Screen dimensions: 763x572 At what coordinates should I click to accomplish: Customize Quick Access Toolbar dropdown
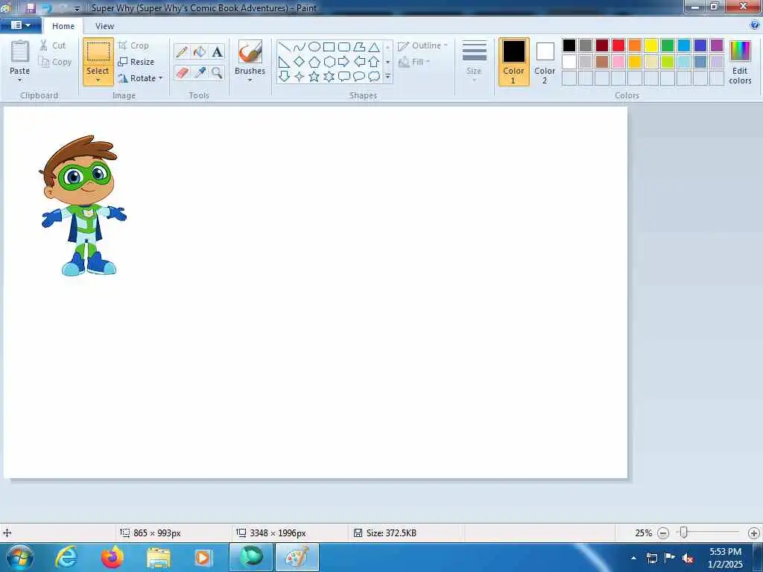[x=77, y=9]
